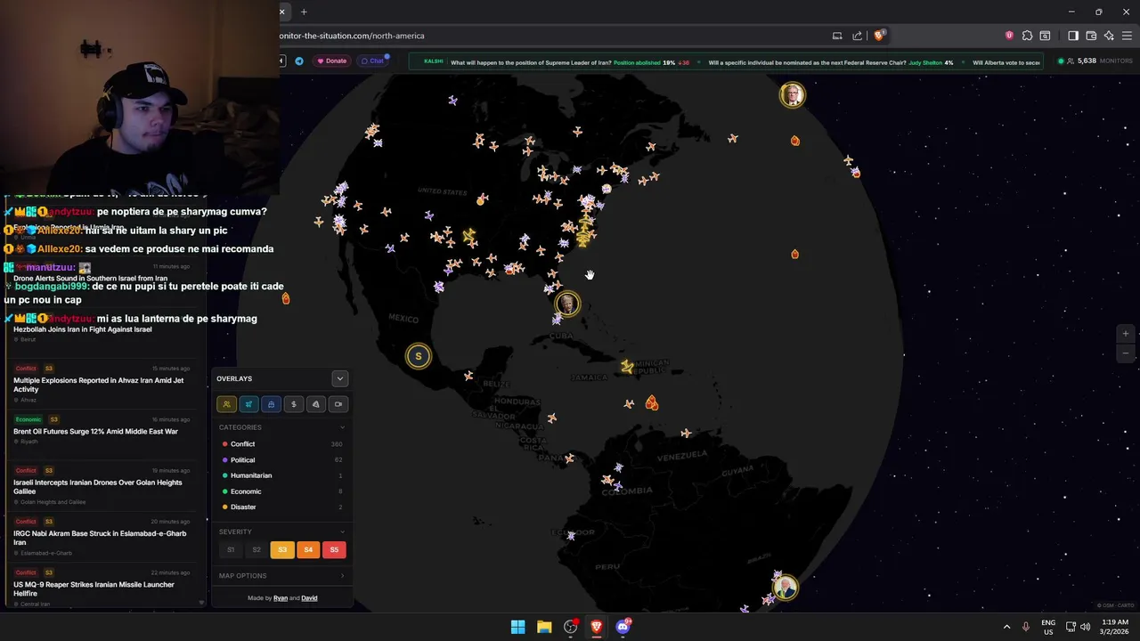Screen dimensions: 1140x641
Task: Toggle red S5 severity filter
Action: [x=334, y=549]
